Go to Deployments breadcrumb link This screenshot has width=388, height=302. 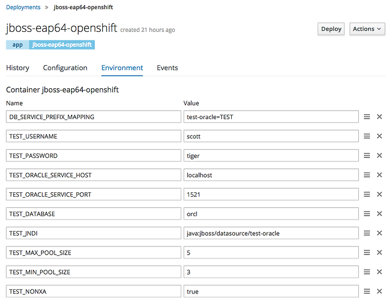point(23,7)
